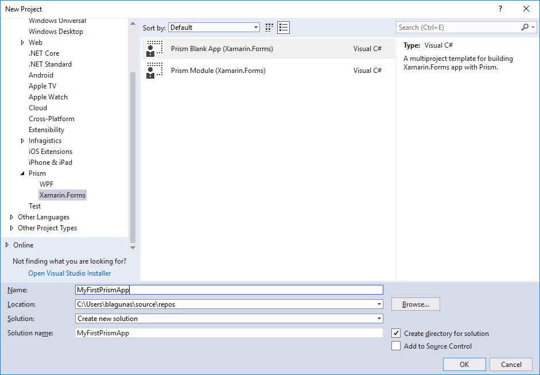This screenshot has height=375, width=540.
Task: Expand Other Languages node
Action: coord(11,217)
